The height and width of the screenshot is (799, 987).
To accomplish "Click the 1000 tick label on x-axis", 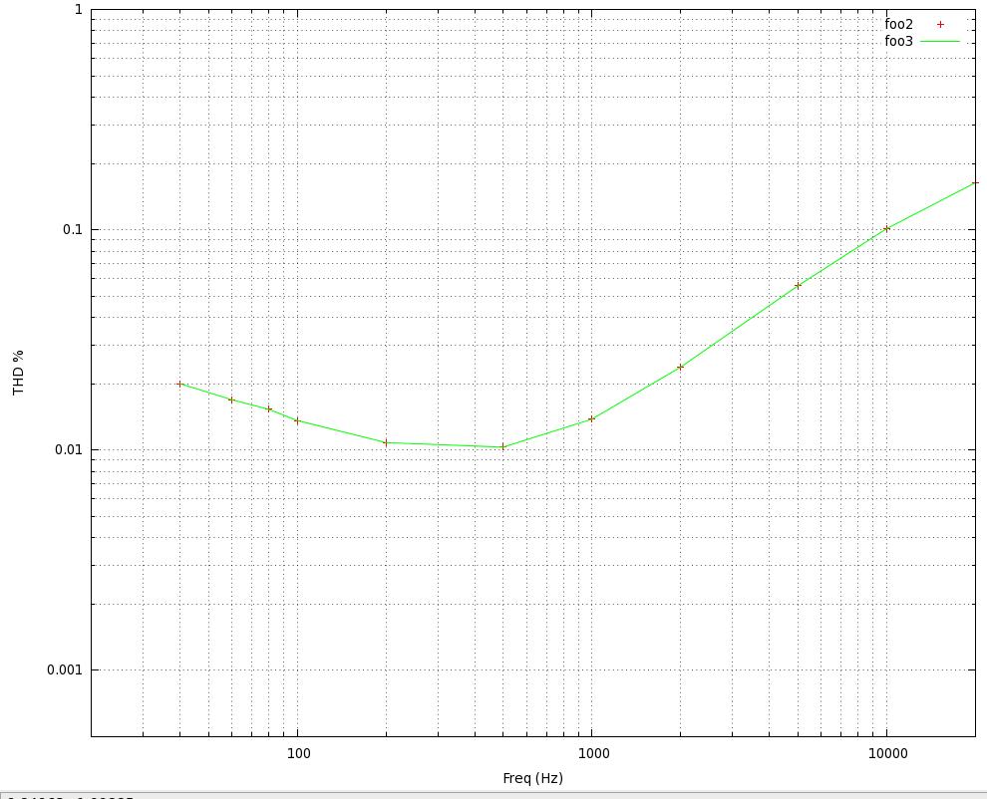I will point(593,754).
